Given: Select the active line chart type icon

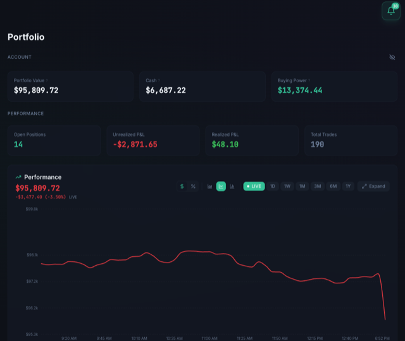Looking at the screenshot, I should pyautogui.click(x=221, y=187).
